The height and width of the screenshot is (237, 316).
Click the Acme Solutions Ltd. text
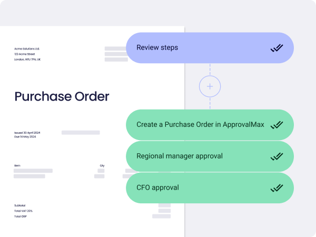pos(27,49)
